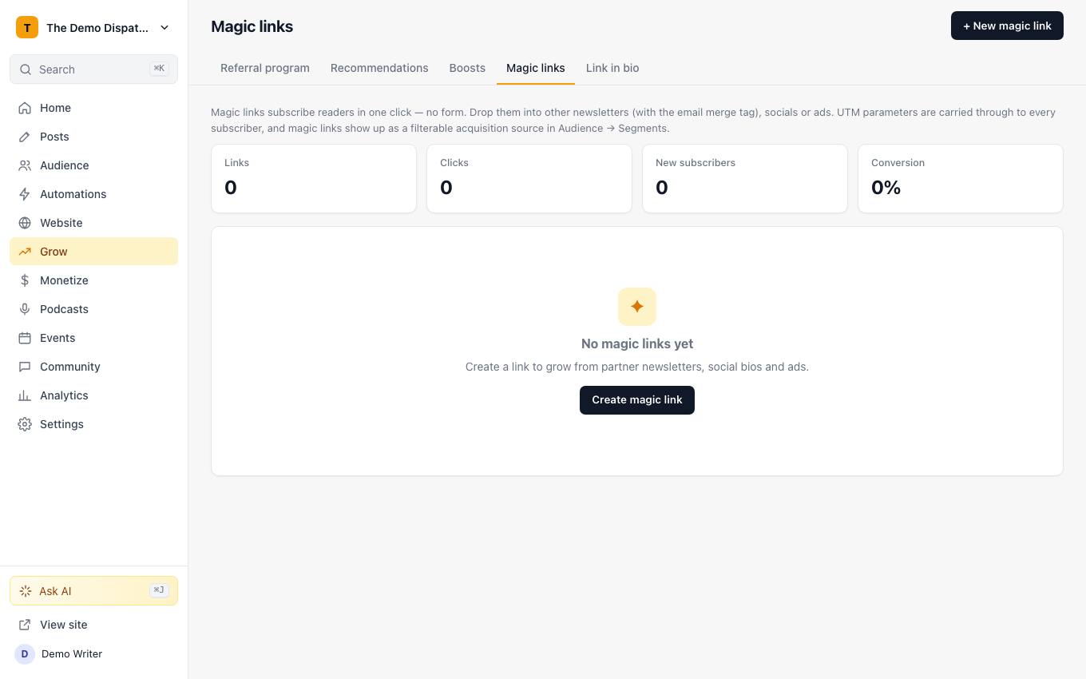The height and width of the screenshot is (679, 1086).
Task: Click the Website globe icon
Action: click(25, 223)
